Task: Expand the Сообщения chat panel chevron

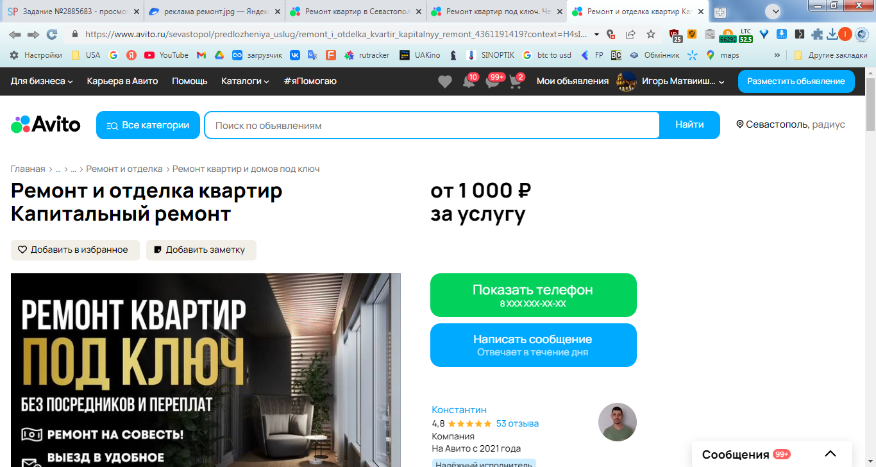Action: [830, 454]
